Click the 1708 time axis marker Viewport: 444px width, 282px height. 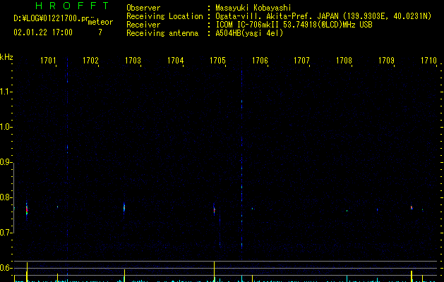(344, 61)
